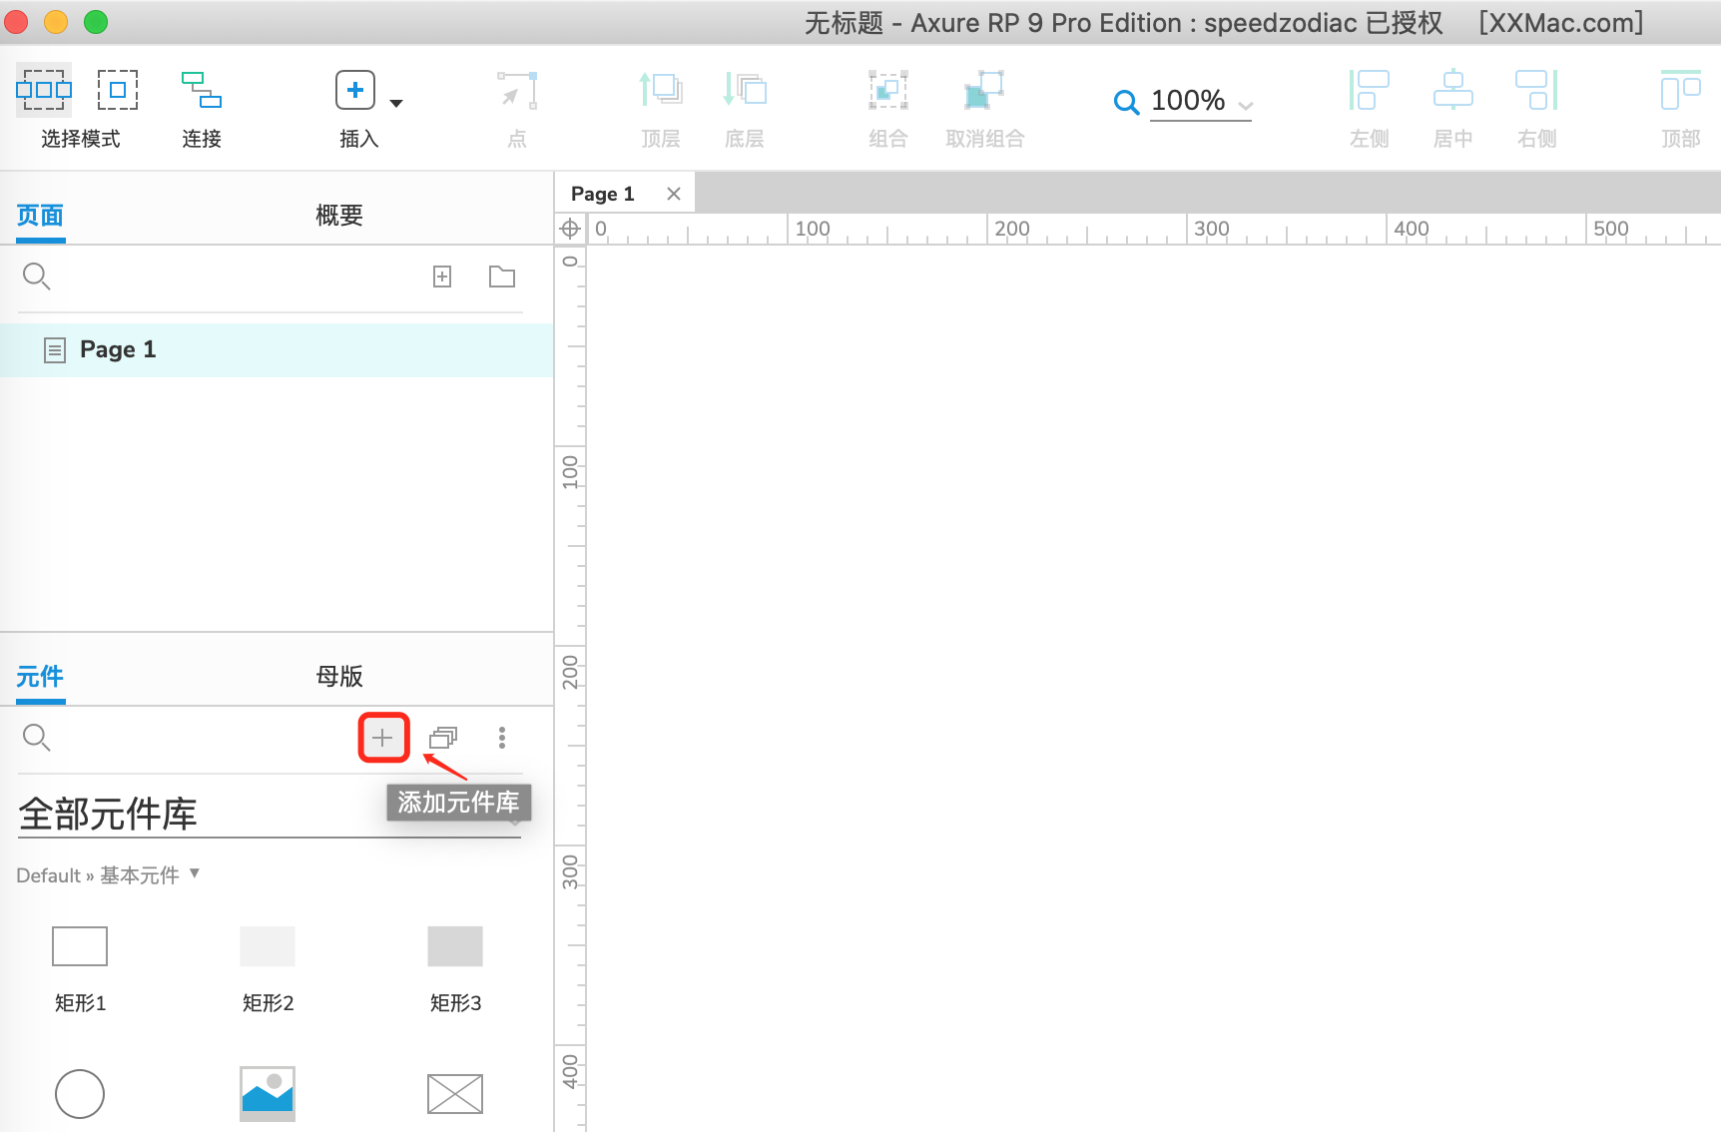Click the 顶层 bring to front icon
The width and height of the screenshot is (1721, 1132).
[661, 90]
